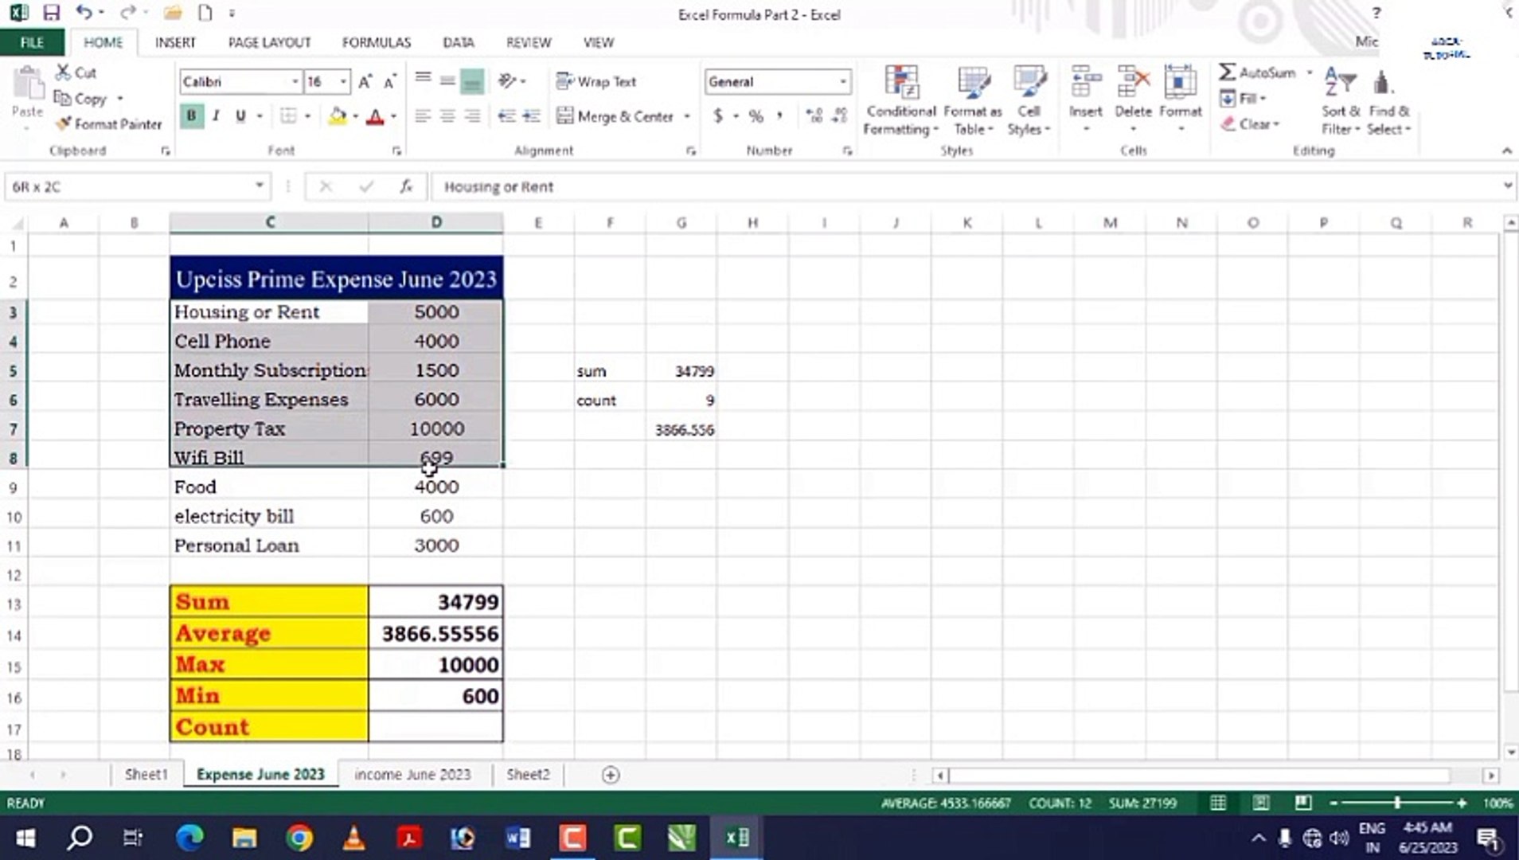Open the income June 2023 sheet tab
Screen dimensions: 1519x860
[412, 773]
